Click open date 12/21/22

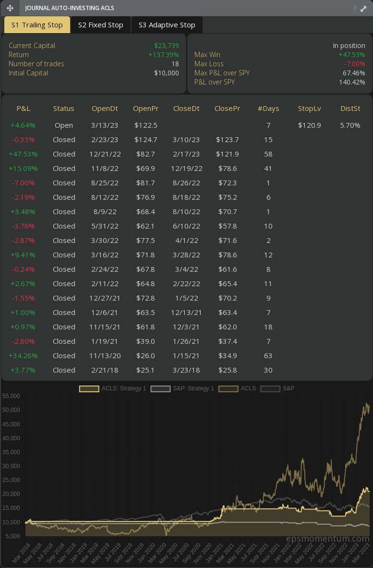105,154
